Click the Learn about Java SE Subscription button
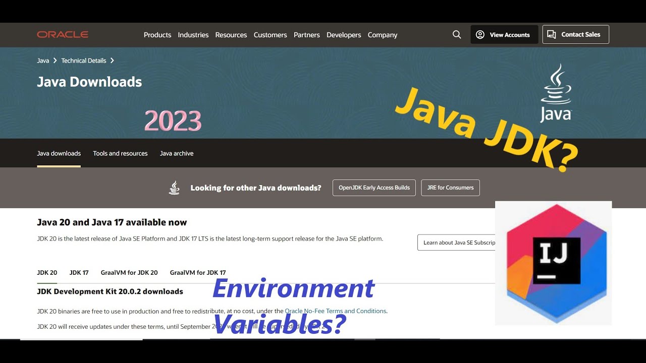The image size is (646, 363). pos(457,243)
